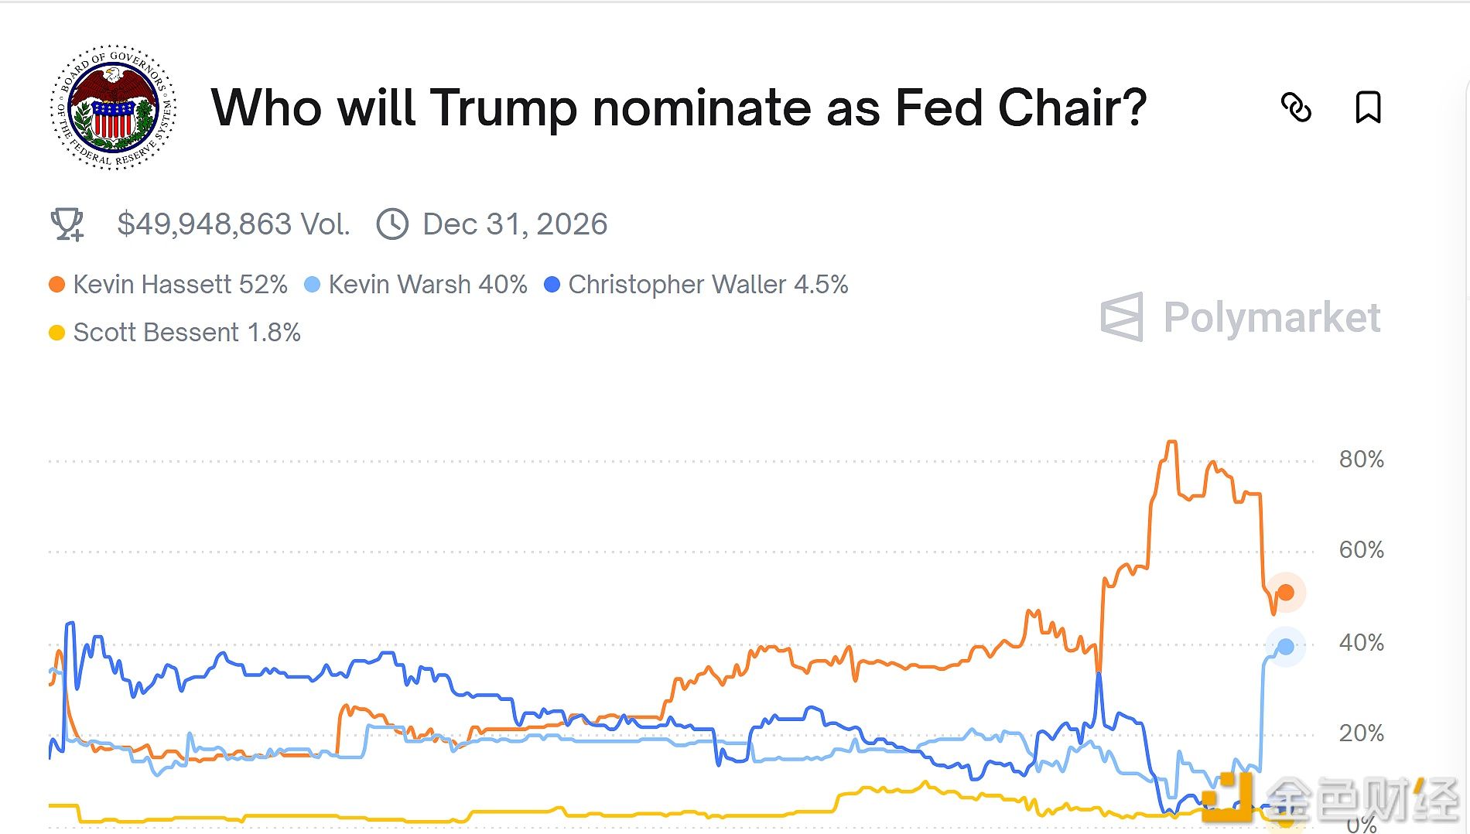
Task: Click the $49,948,863 volume figure
Action: 233,224
